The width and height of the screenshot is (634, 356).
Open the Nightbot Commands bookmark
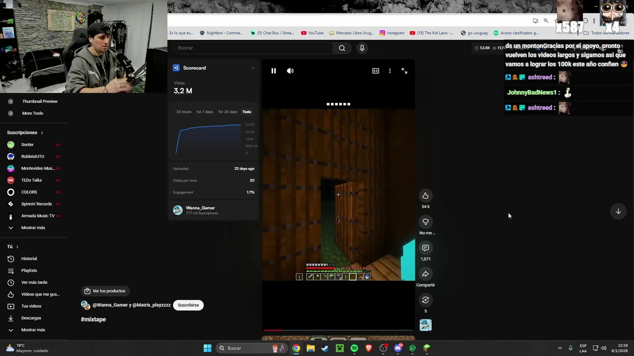[221, 33]
